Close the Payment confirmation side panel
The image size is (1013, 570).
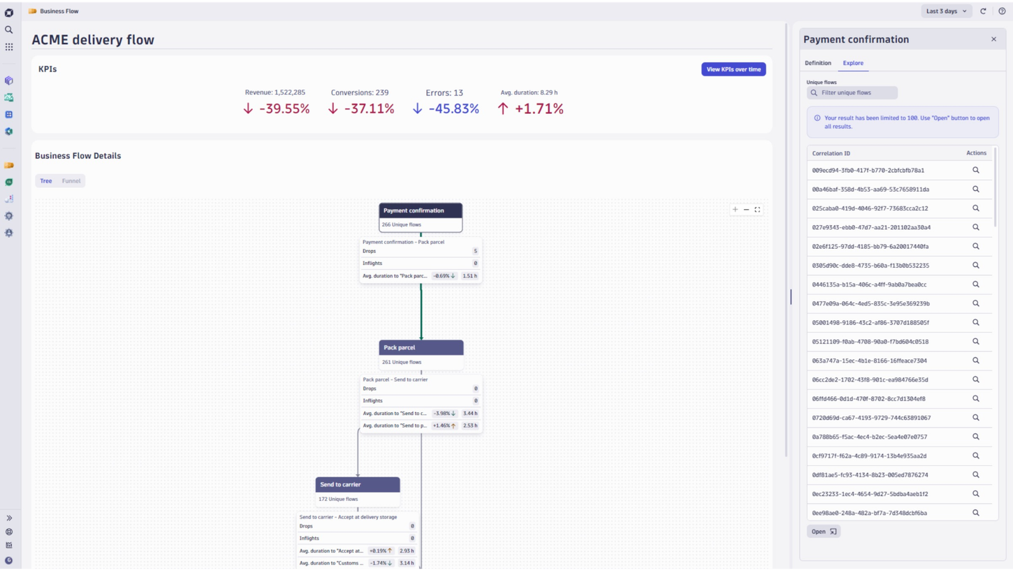point(993,39)
